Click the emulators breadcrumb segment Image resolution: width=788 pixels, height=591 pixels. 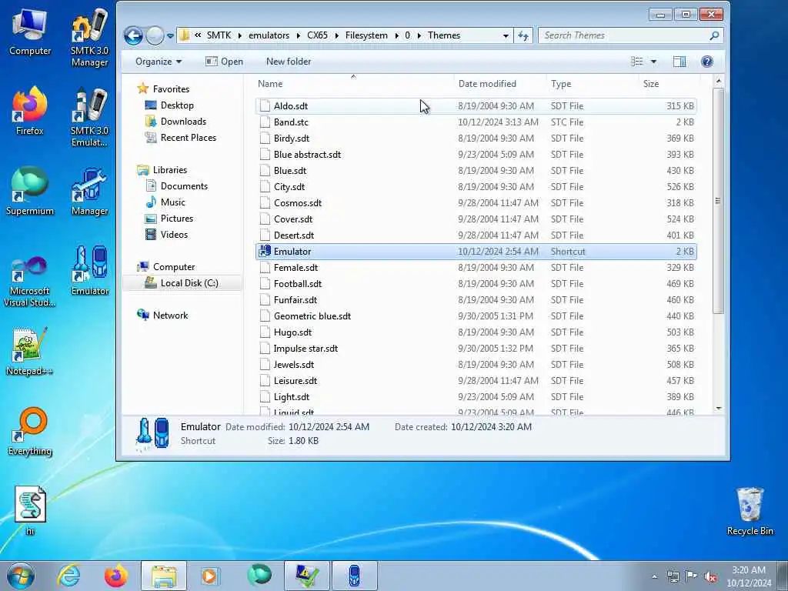(x=269, y=35)
